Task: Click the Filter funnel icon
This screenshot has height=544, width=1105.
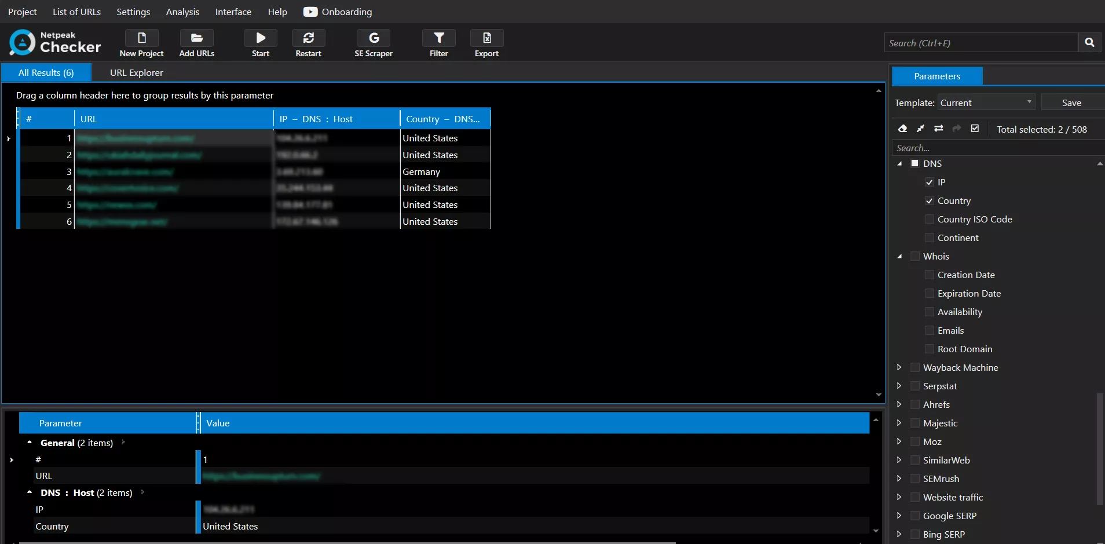Action: click(x=439, y=38)
